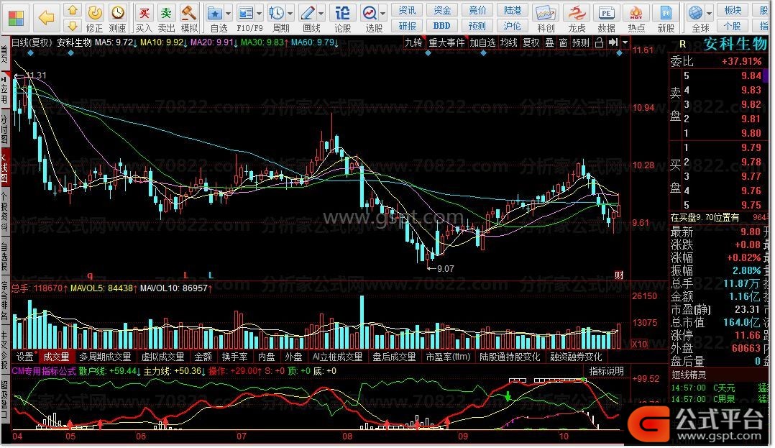Click the yellow down arrow button

pos(73,26)
